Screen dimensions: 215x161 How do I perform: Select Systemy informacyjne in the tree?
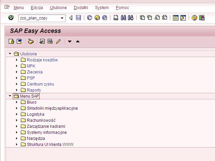point(47,132)
